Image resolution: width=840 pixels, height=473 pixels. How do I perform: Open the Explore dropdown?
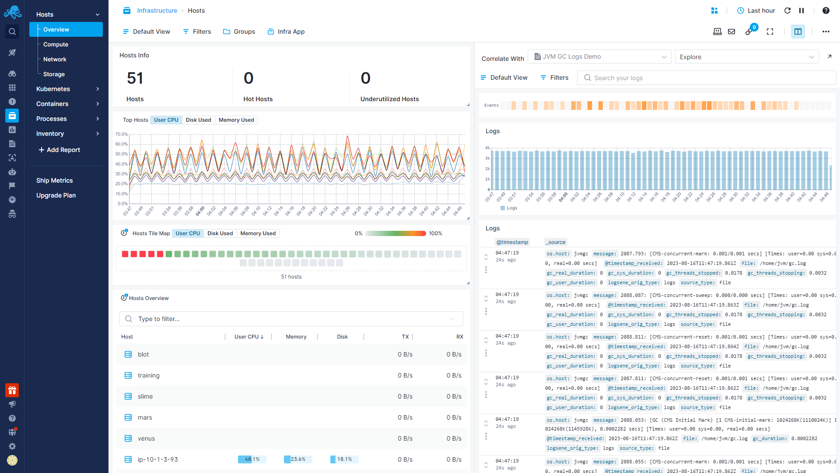[x=746, y=57]
